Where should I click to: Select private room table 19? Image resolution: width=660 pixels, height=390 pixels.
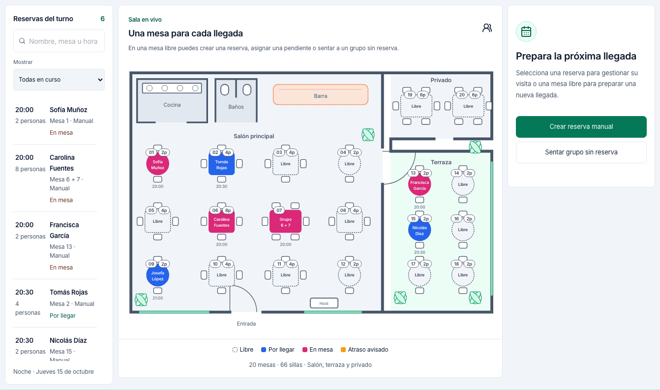[416, 106]
